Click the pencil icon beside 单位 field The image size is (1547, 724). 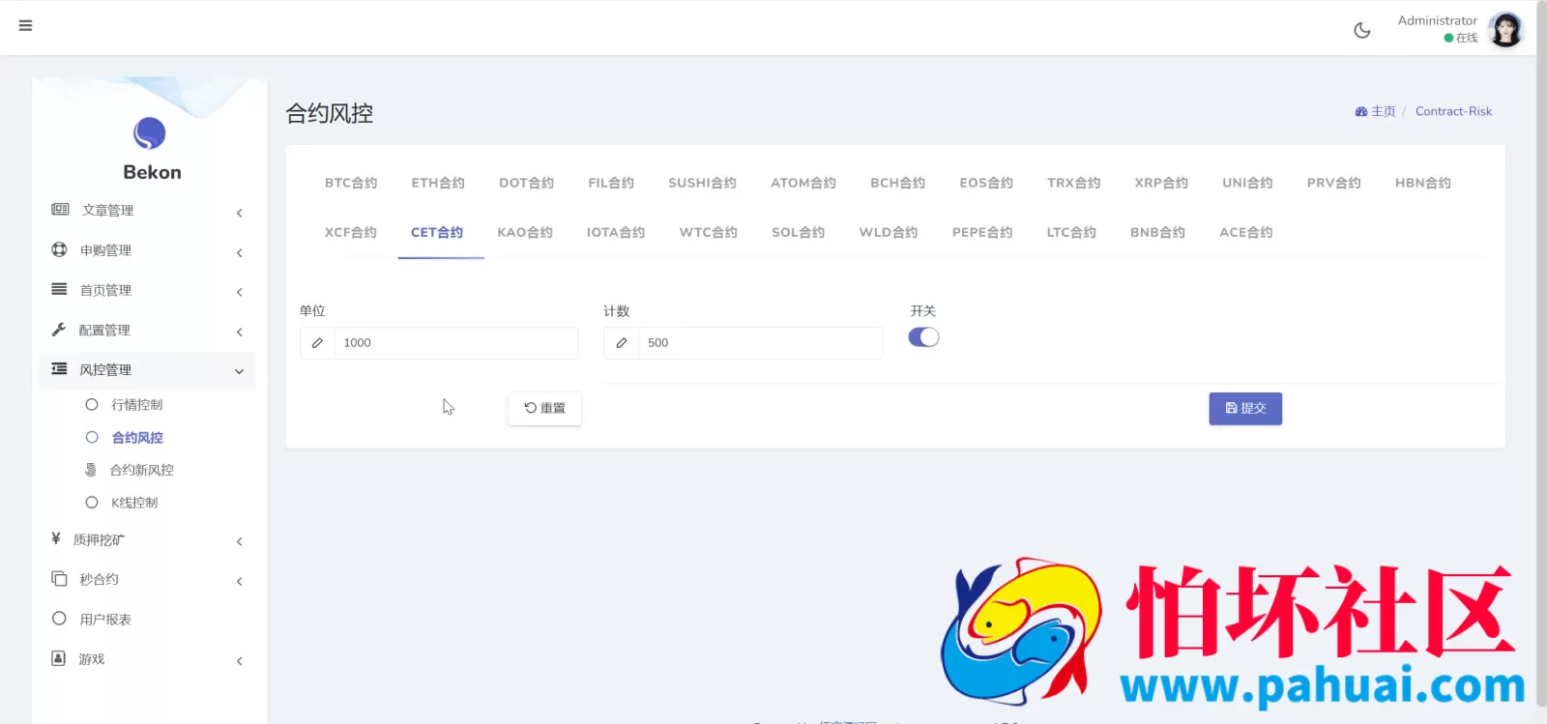tap(317, 343)
